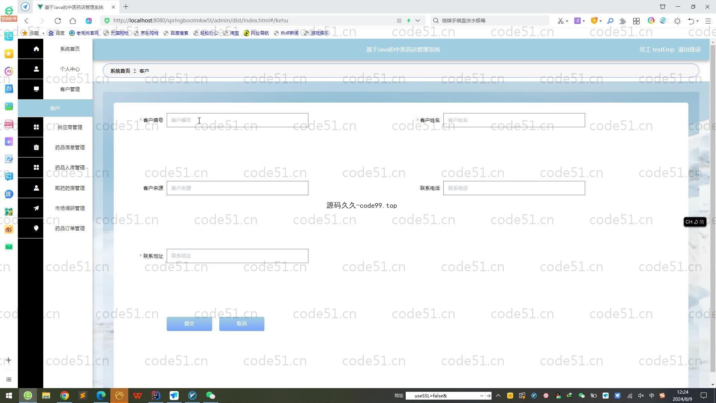716x403 pixels.
Task: Click the 煎药药房管理 user icon
Action: click(36, 188)
